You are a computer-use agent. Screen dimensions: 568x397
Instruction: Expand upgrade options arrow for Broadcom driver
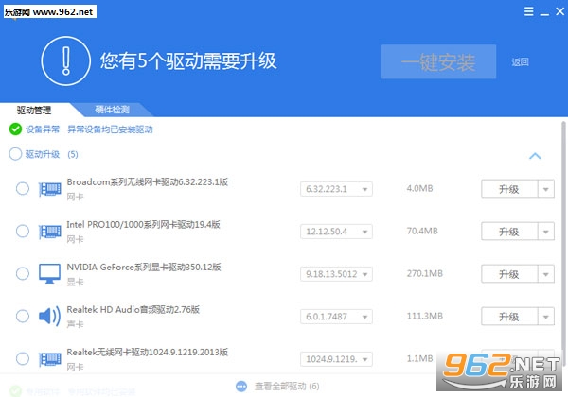(546, 189)
